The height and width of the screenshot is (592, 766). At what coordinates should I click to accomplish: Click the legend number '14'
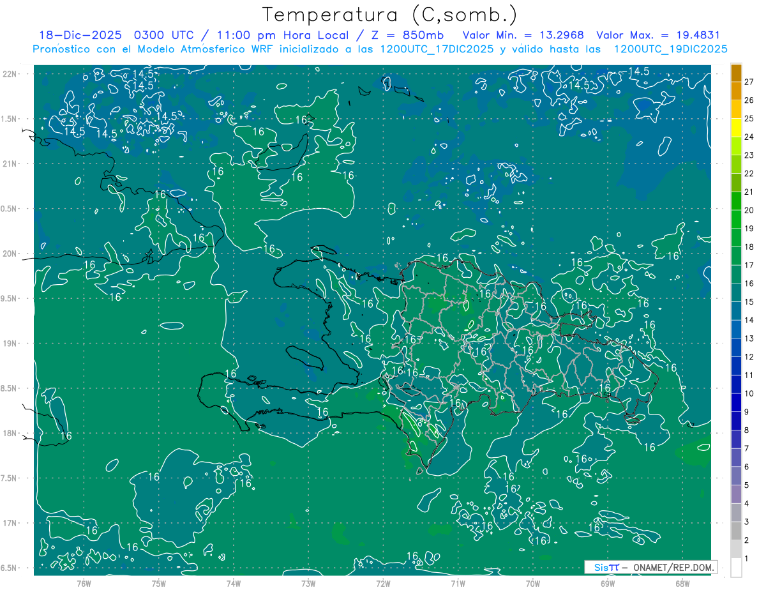tap(749, 320)
